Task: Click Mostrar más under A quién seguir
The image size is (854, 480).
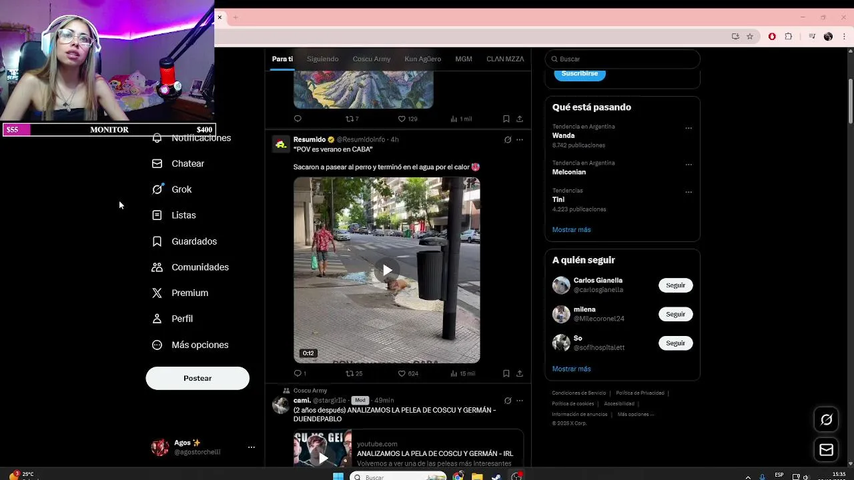Action: click(571, 369)
